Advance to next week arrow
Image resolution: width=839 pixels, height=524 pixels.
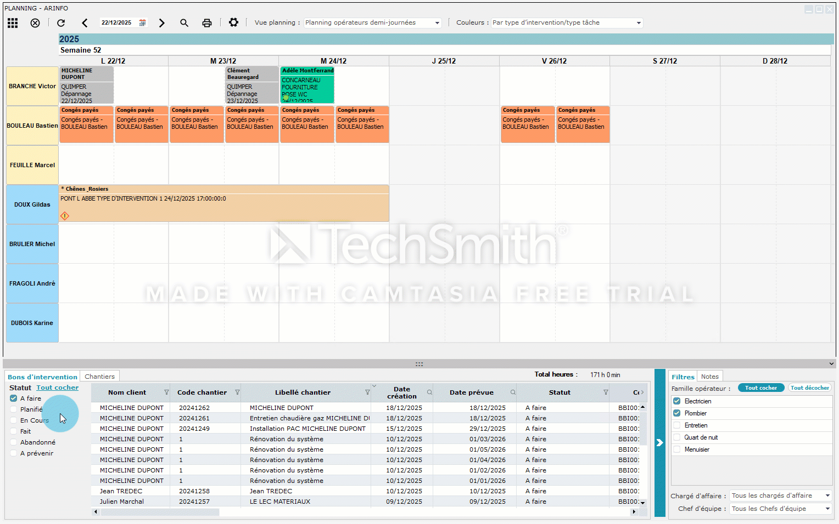(161, 23)
